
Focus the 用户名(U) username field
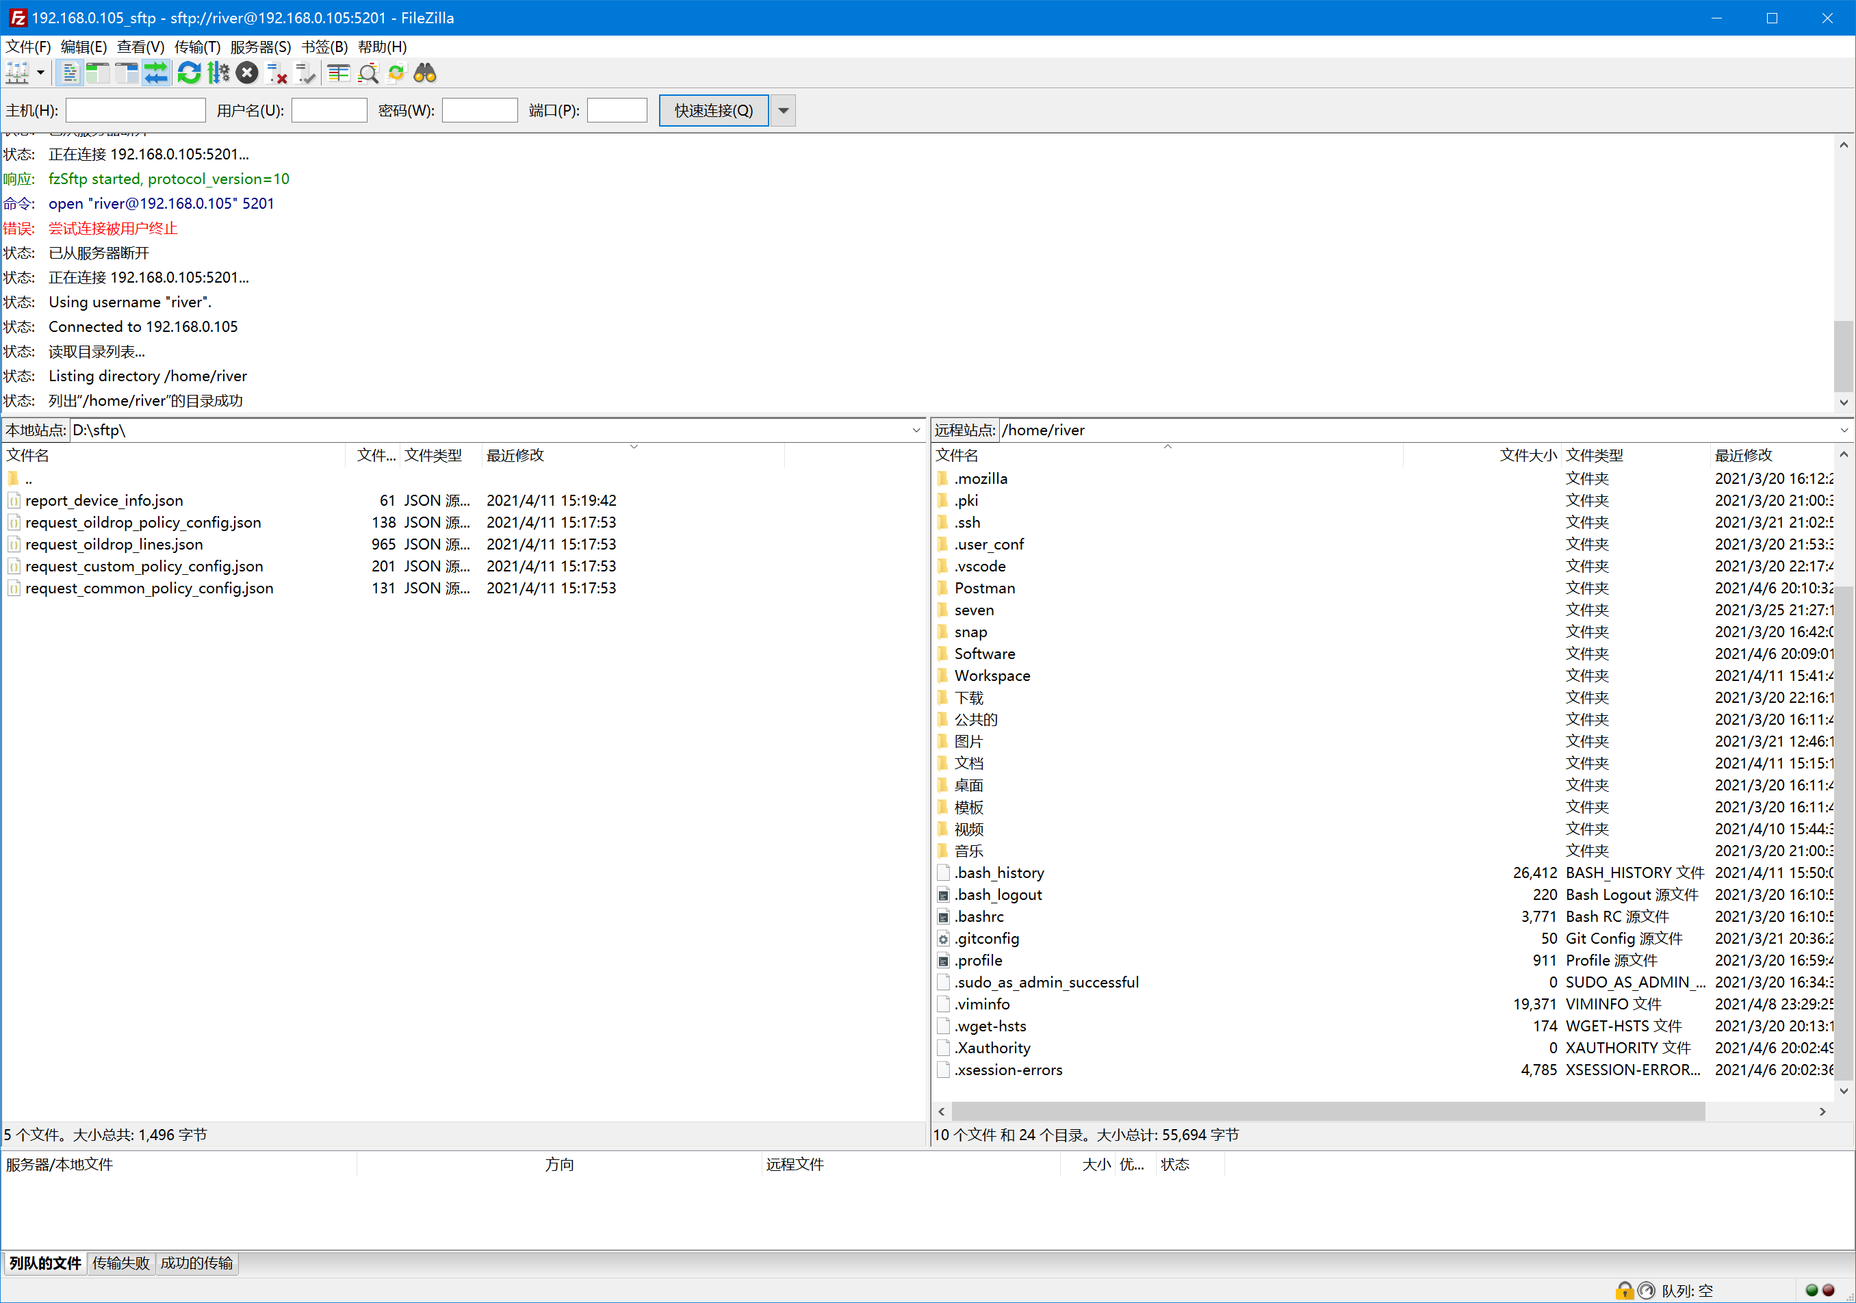[x=329, y=110]
